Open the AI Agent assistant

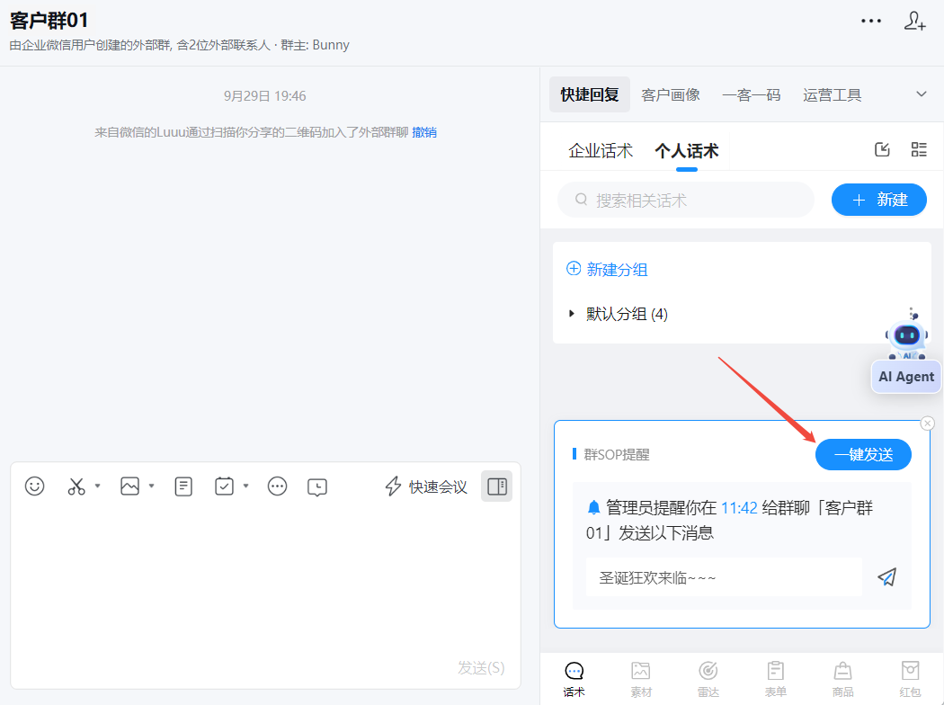point(906,376)
